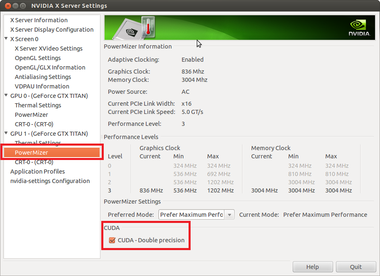Click the GPU chip icon in banner
380x276 pixels.
[128, 30]
